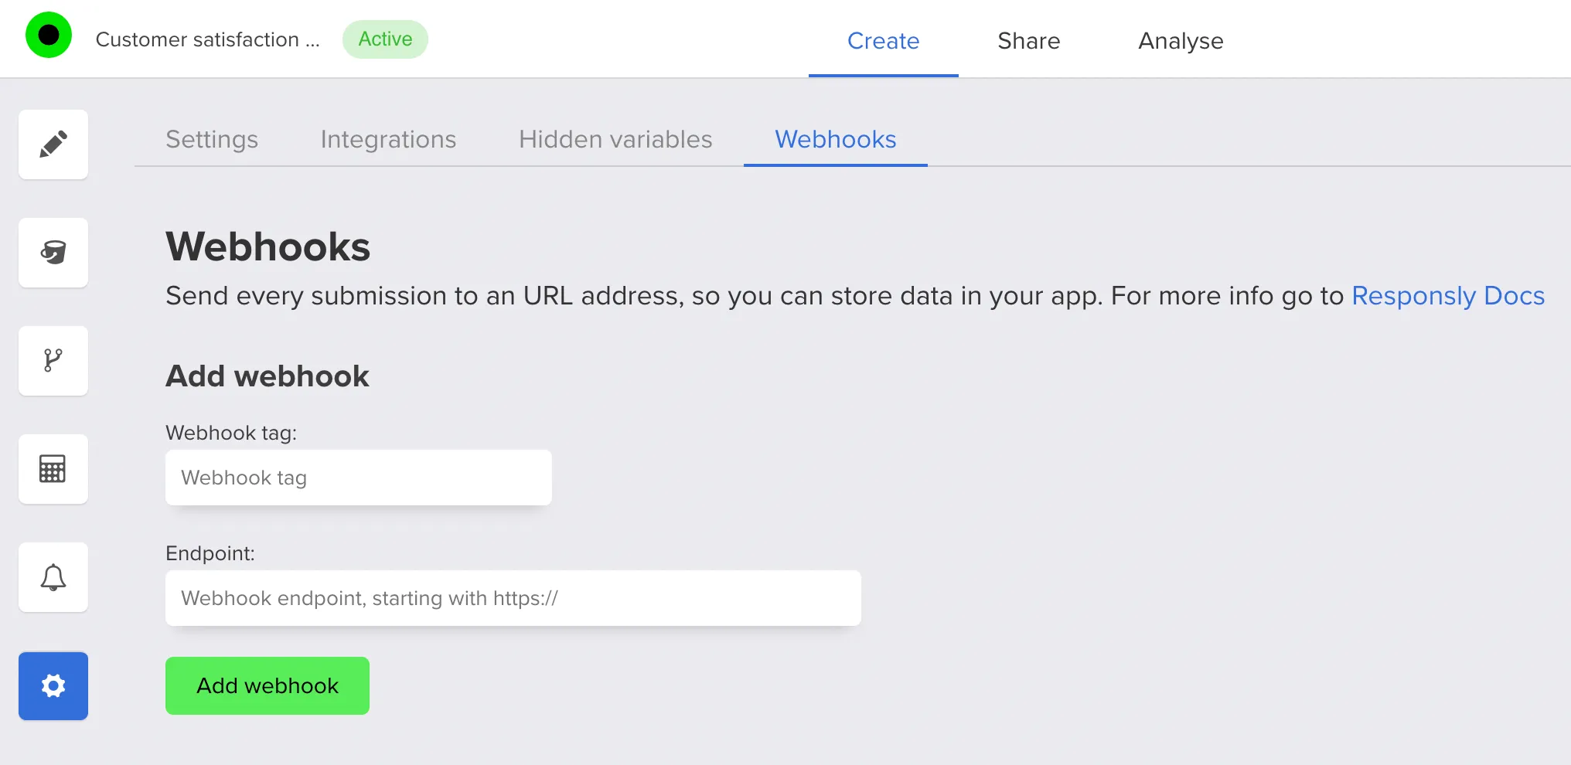Open the data bucket panel
This screenshot has height=765, width=1571.
tap(53, 253)
